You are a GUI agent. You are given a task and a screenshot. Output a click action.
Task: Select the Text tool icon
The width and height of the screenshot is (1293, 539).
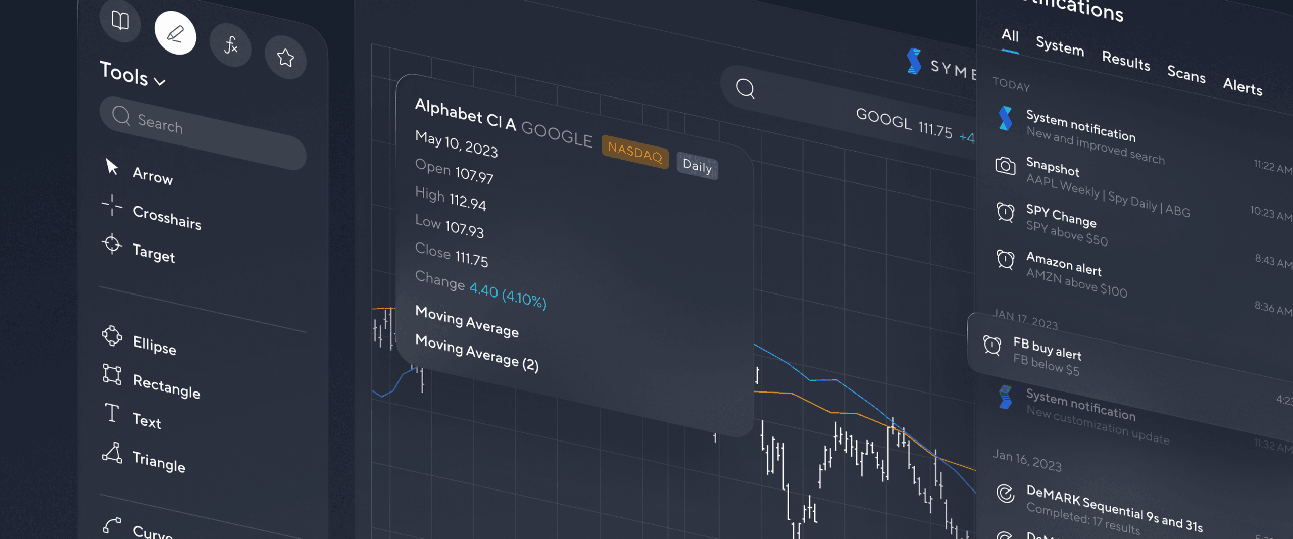112,412
